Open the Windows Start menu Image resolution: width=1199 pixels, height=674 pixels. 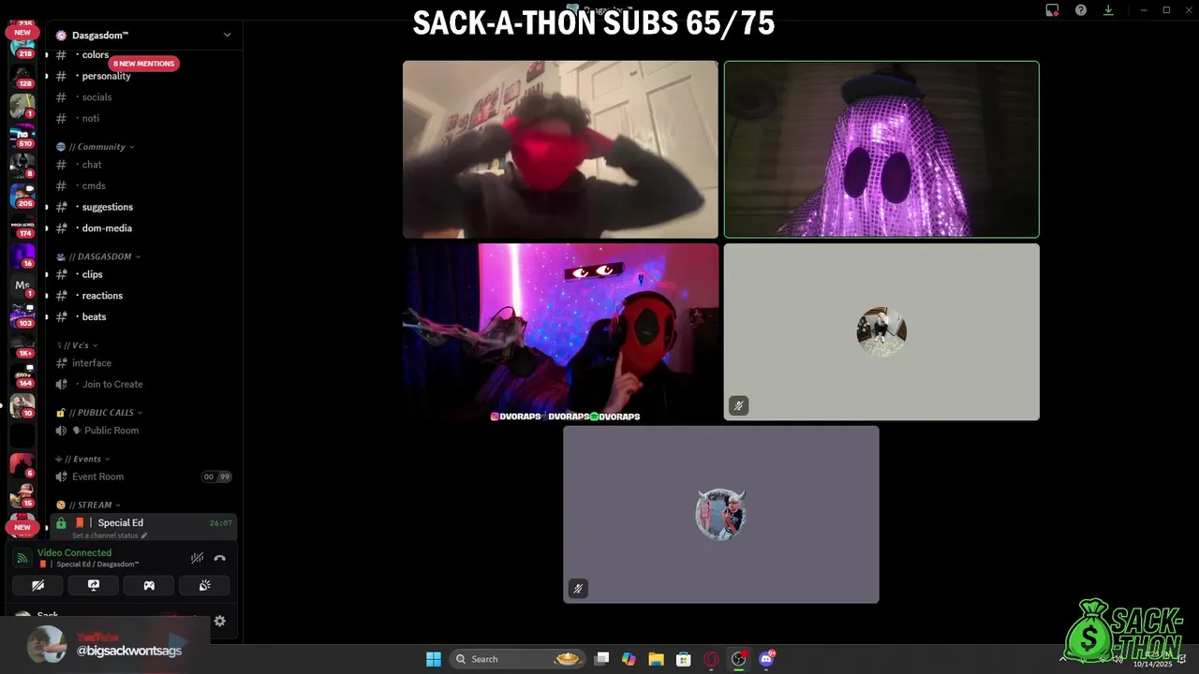434,659
